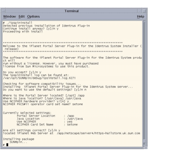Viewport: 196px width, 150px height.
Task: Click the vertical scrollbar thumb
Action: click(144, 141)
